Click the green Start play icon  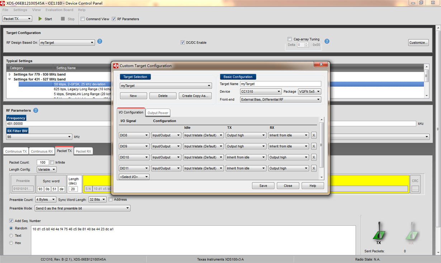point(41,19)
